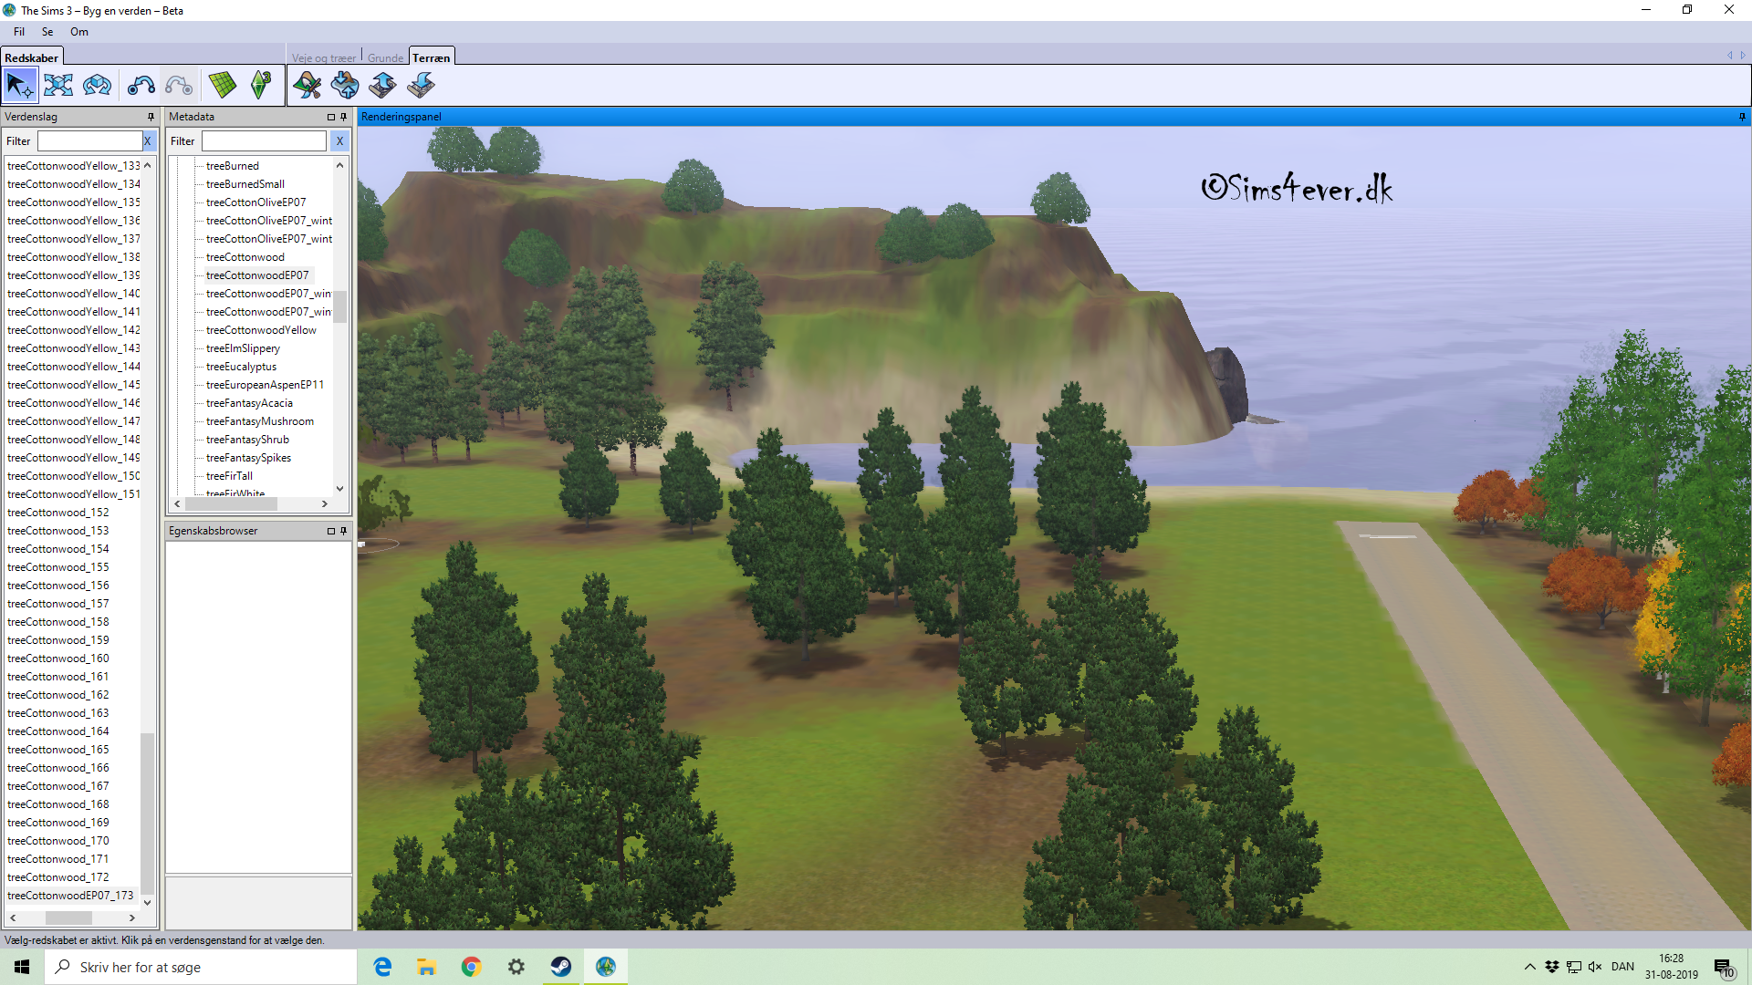Maximize the Egenskabsbrowser panel
The image size is (1752, 985).
(x=331, y=531)
